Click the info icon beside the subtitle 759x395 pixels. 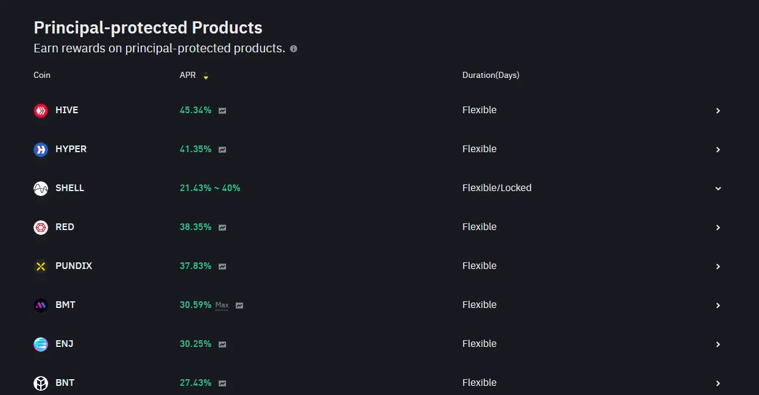coord(294,49)
